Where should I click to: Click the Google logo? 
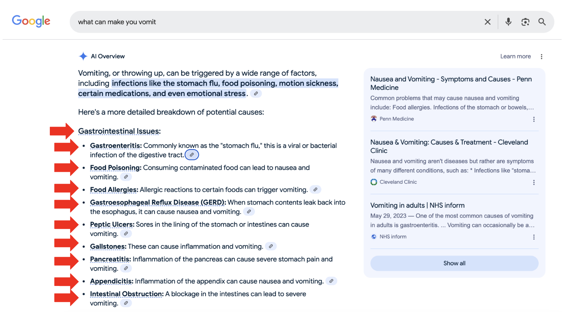pos(31,21)
